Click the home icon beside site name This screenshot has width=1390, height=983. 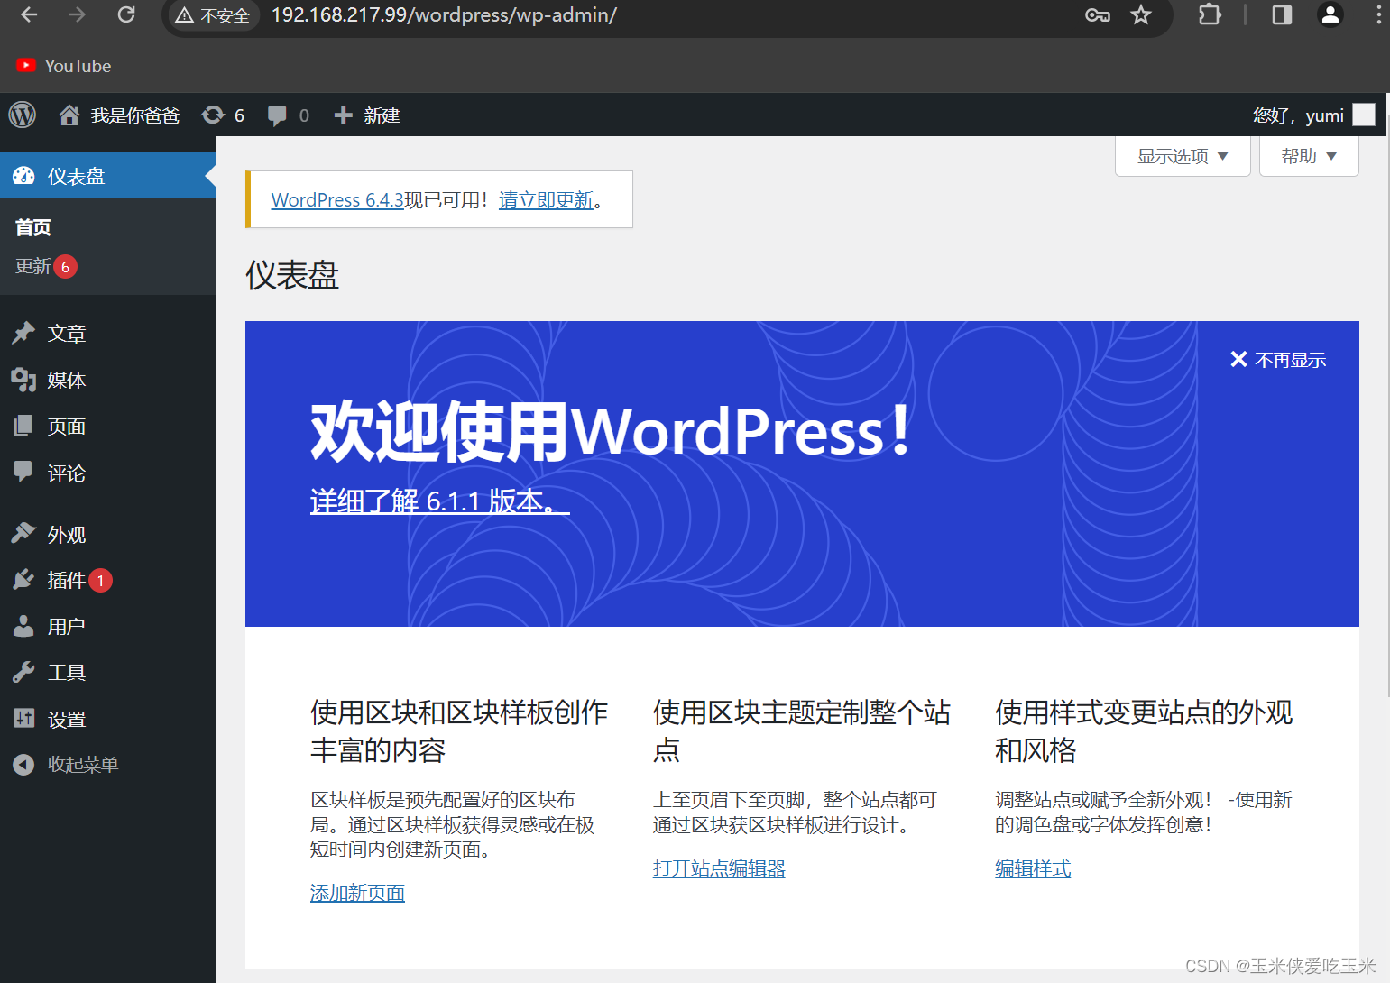[x=69, y=115]
